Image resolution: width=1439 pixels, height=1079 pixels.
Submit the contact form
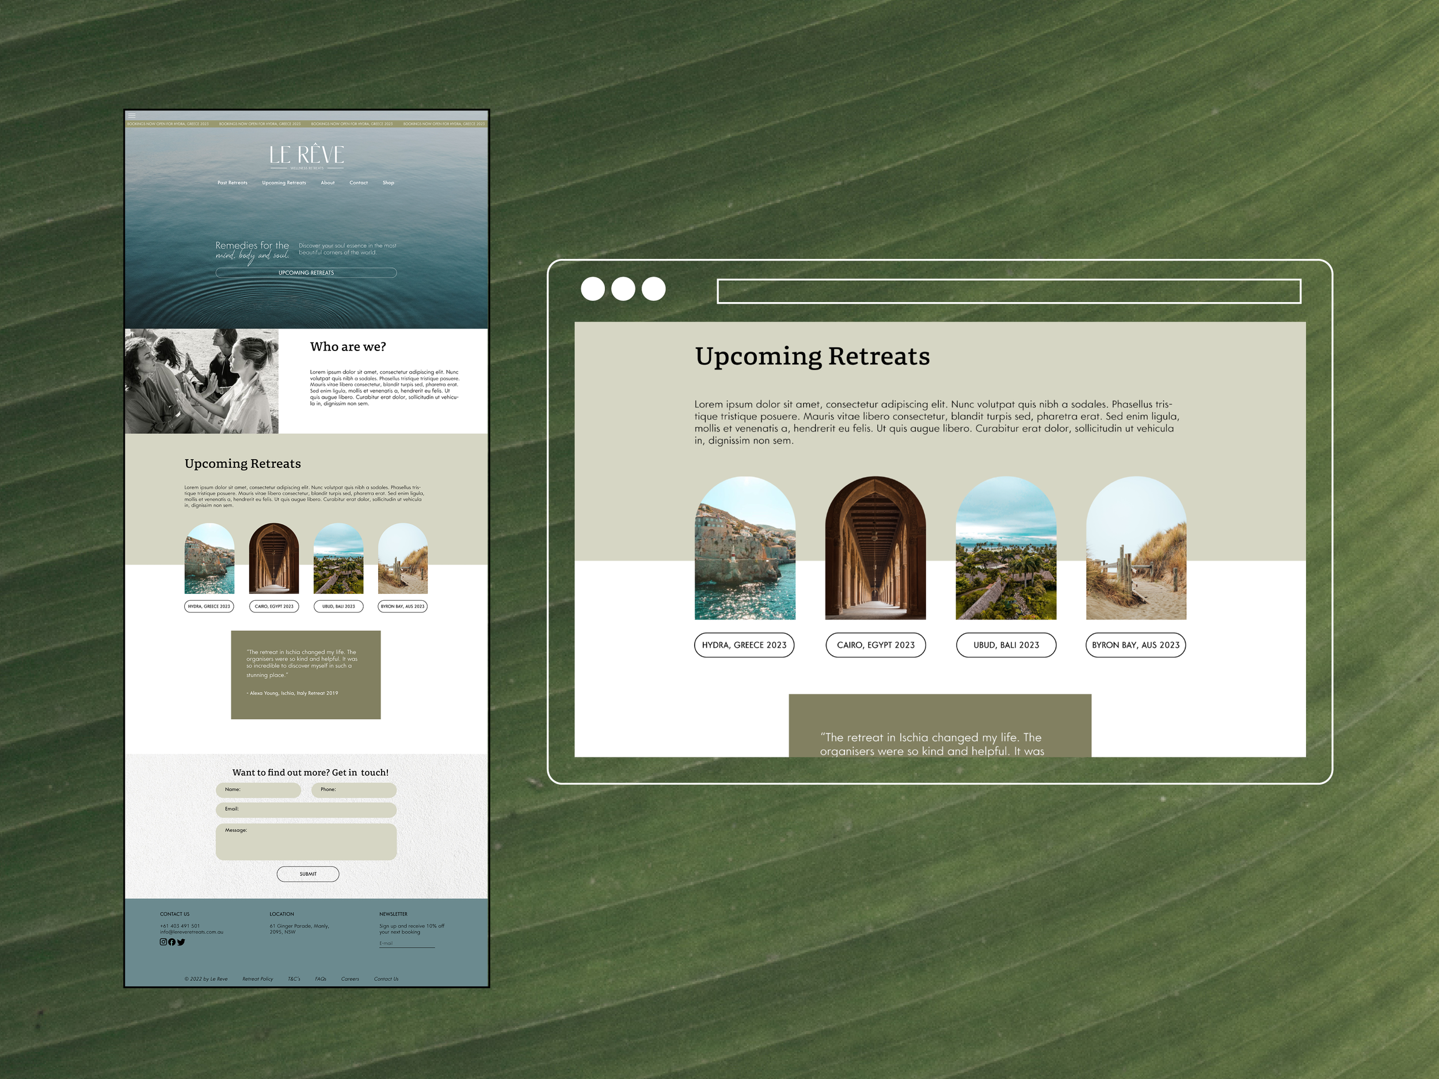click(308, 874)
